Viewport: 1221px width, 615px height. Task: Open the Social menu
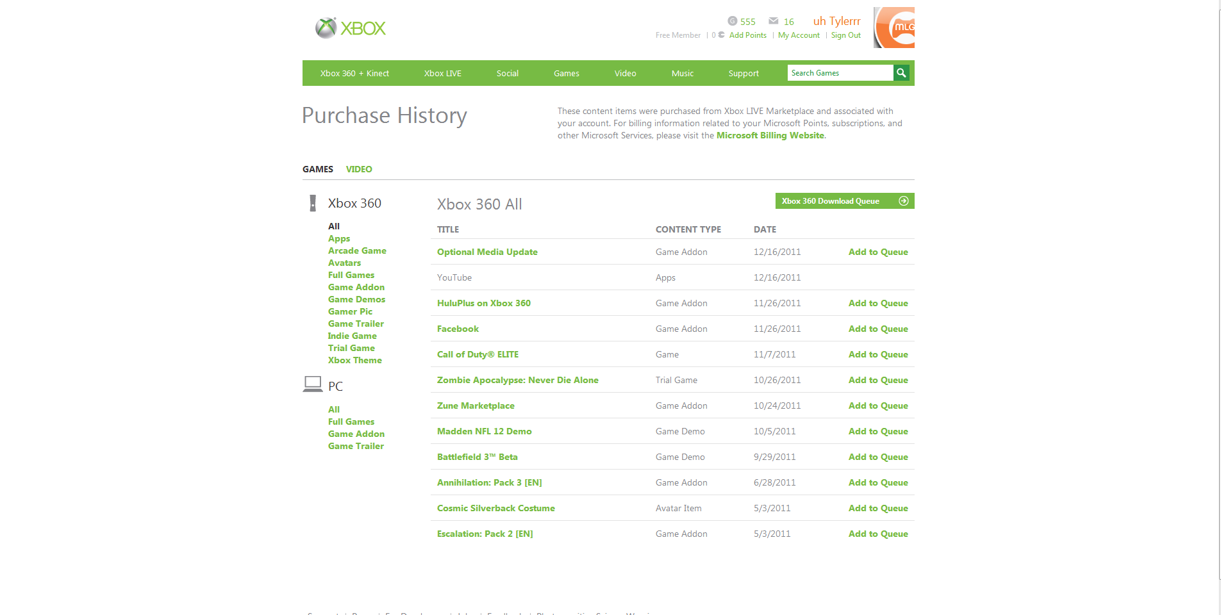pyautogui.click(x=508, y=74)
